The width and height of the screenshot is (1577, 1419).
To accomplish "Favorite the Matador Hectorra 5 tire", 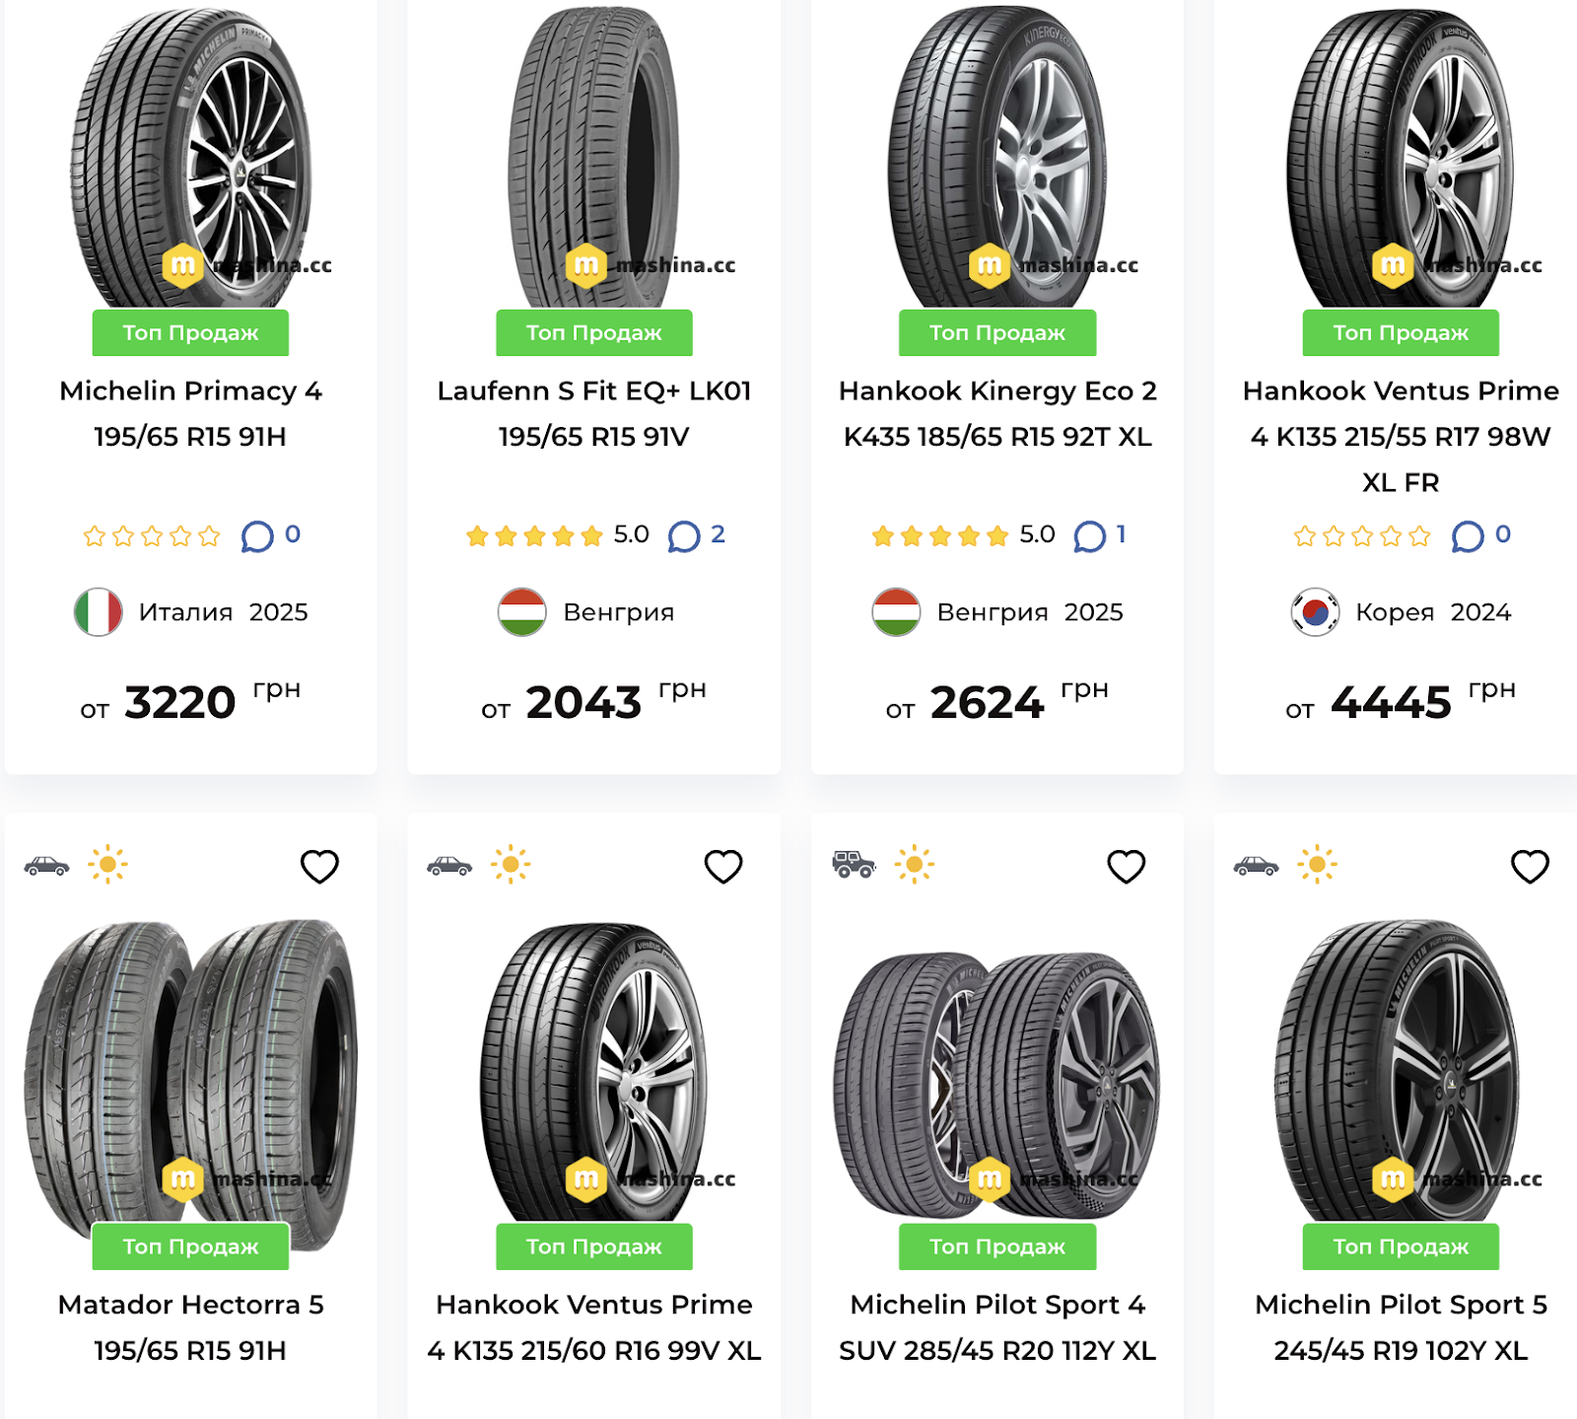I will [x=319, y=867].
